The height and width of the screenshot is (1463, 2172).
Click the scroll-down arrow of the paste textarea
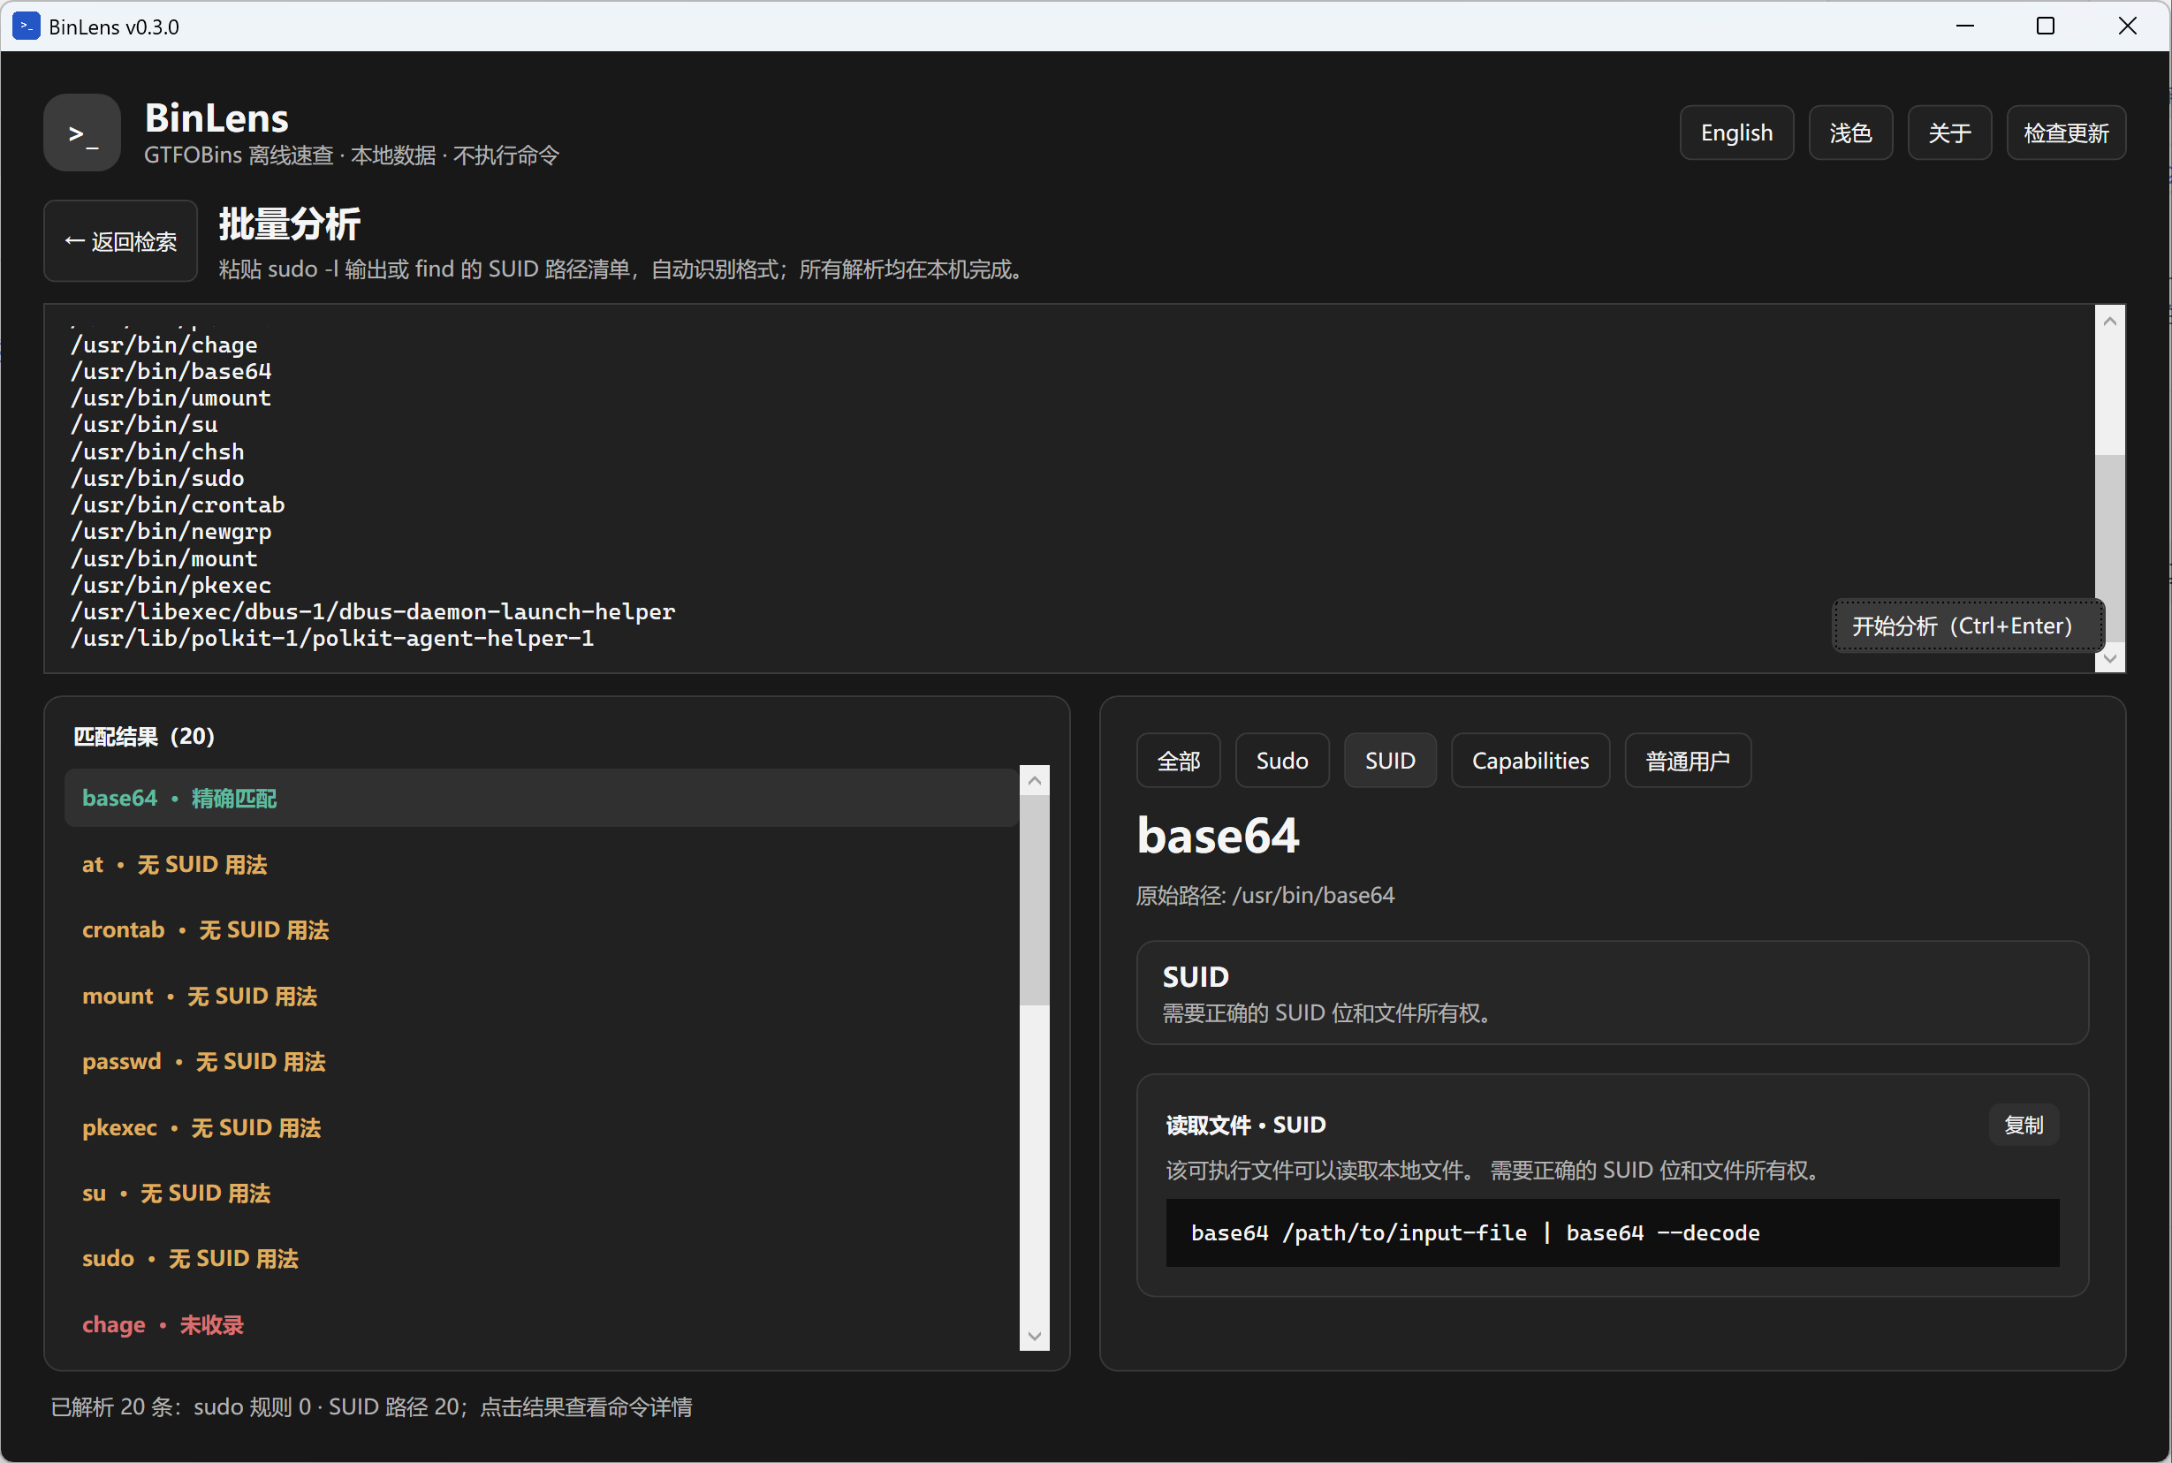click(x=2109, y=658)
